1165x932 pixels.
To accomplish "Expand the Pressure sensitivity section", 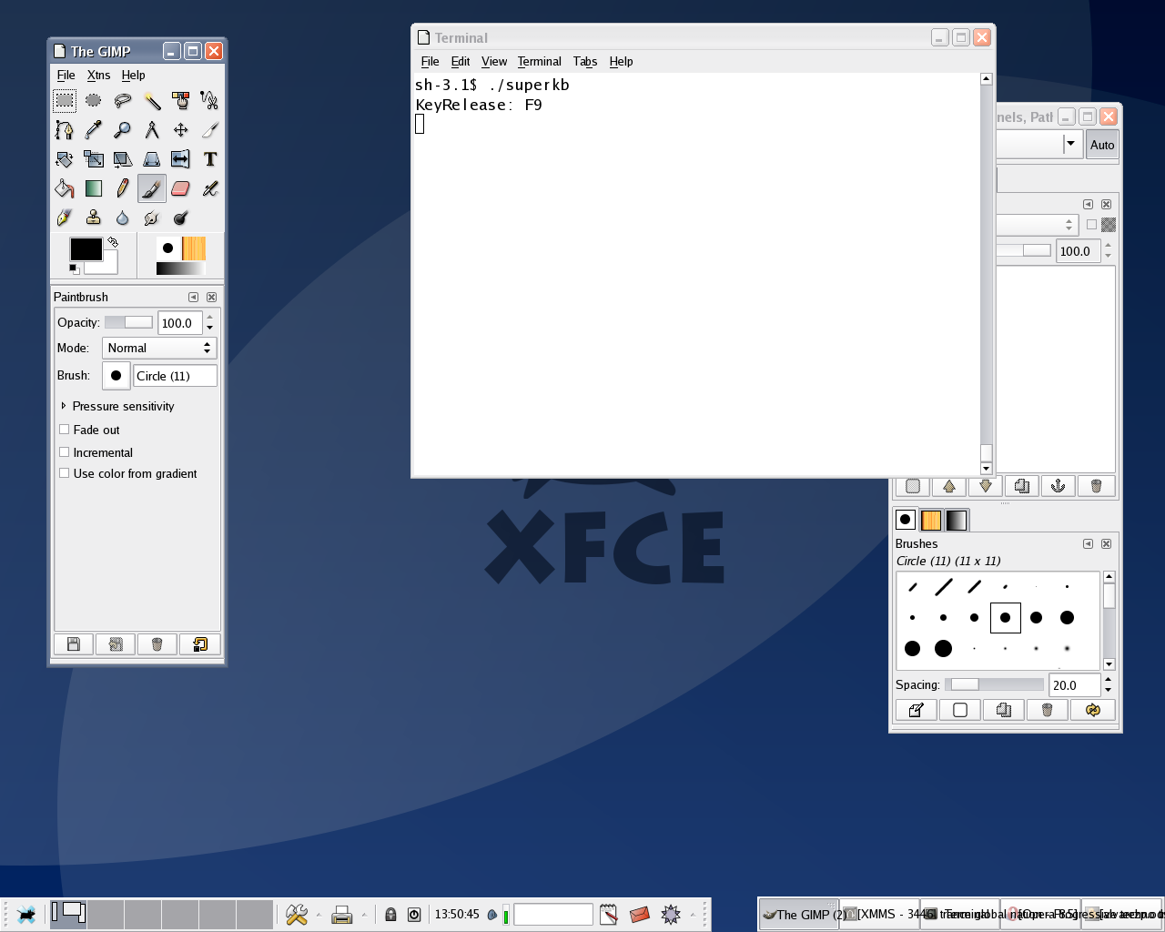I will pos(64,406).
